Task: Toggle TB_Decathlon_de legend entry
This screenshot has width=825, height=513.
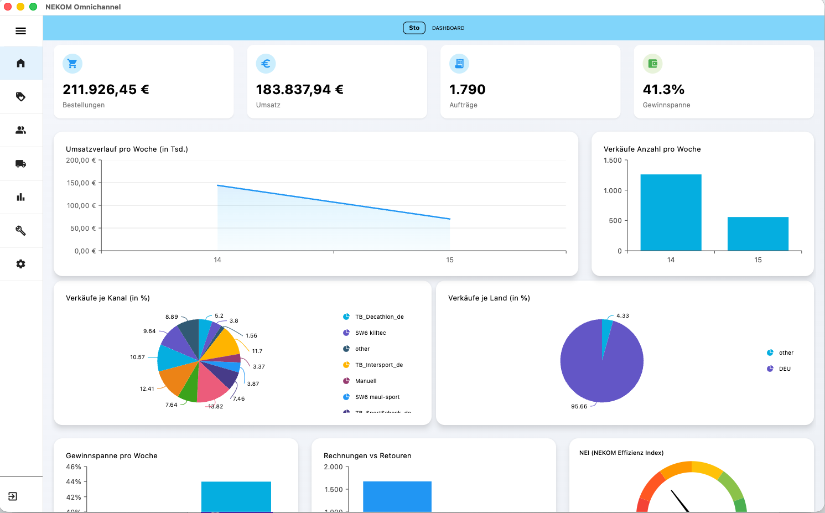Action: [x=373, y=317]
